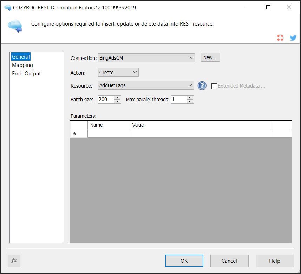Click the large cloud icon in the header

click(x=15, y=26)
